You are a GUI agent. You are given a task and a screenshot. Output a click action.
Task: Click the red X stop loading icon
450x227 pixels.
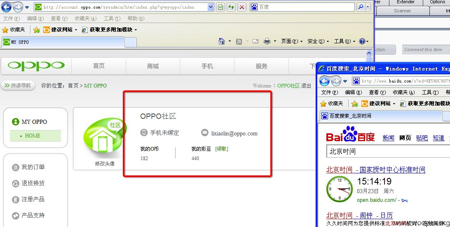pos(242,7)
